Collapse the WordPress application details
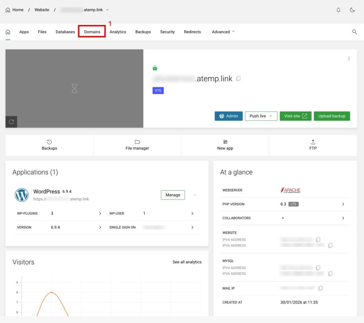Screen dimensions: 364x323 194,195
